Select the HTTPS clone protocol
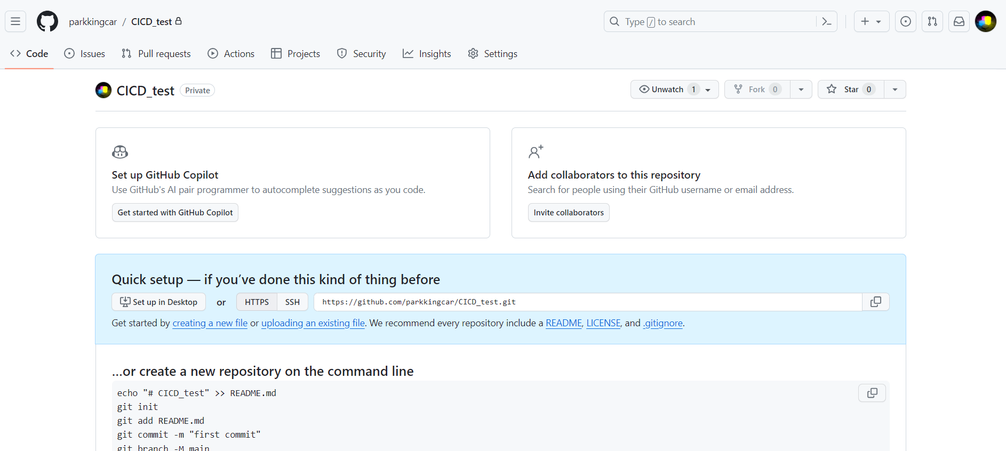Viewport: 1006px width, 451px height. 257,302
